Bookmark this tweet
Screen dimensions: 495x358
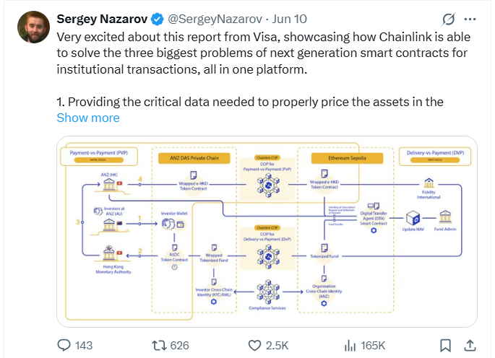coord(445,346)
